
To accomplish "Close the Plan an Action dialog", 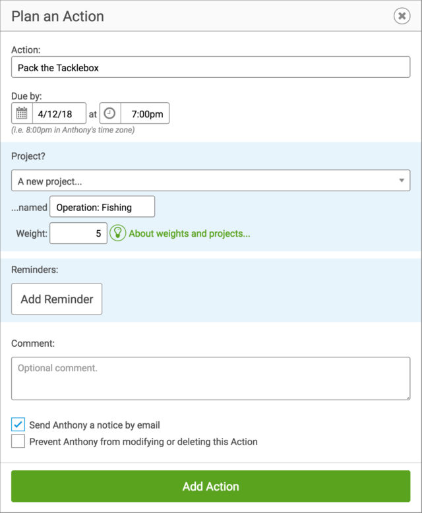I will point(402,16).
